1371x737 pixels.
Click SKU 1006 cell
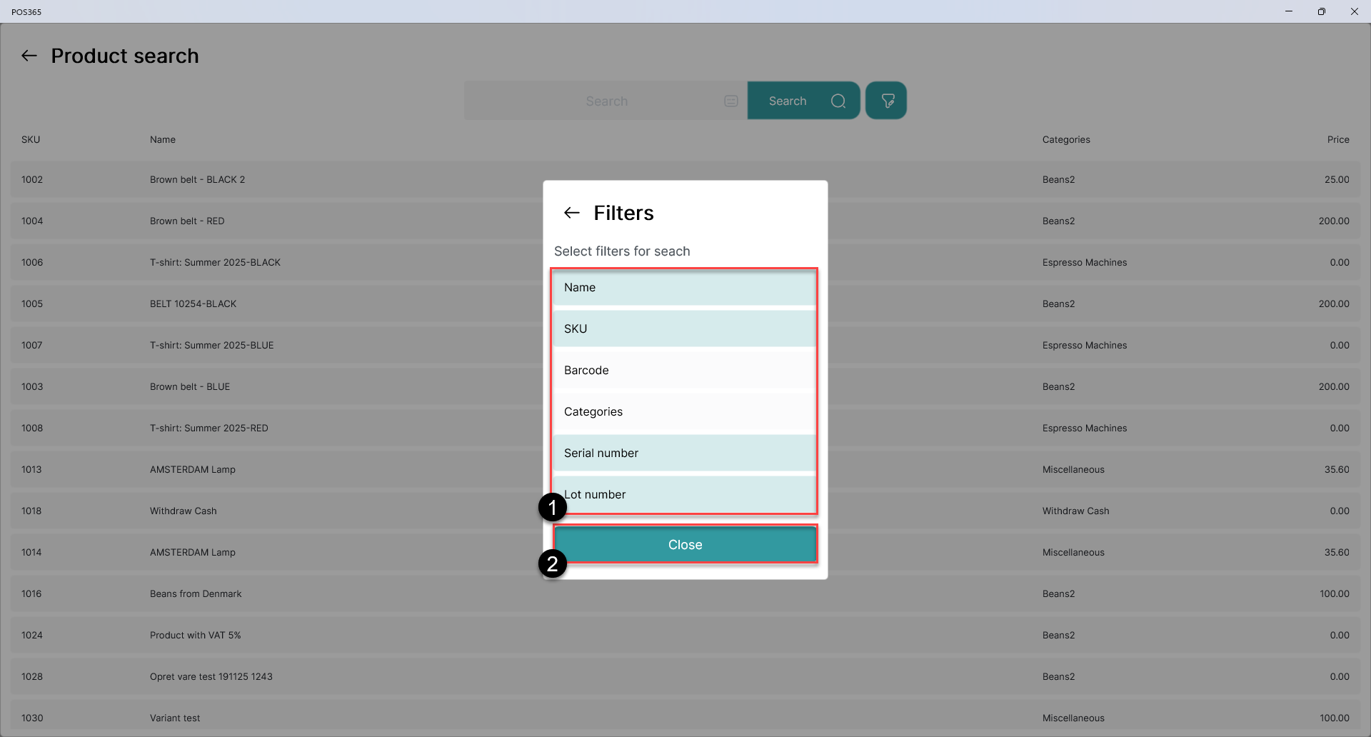[32, 262]
